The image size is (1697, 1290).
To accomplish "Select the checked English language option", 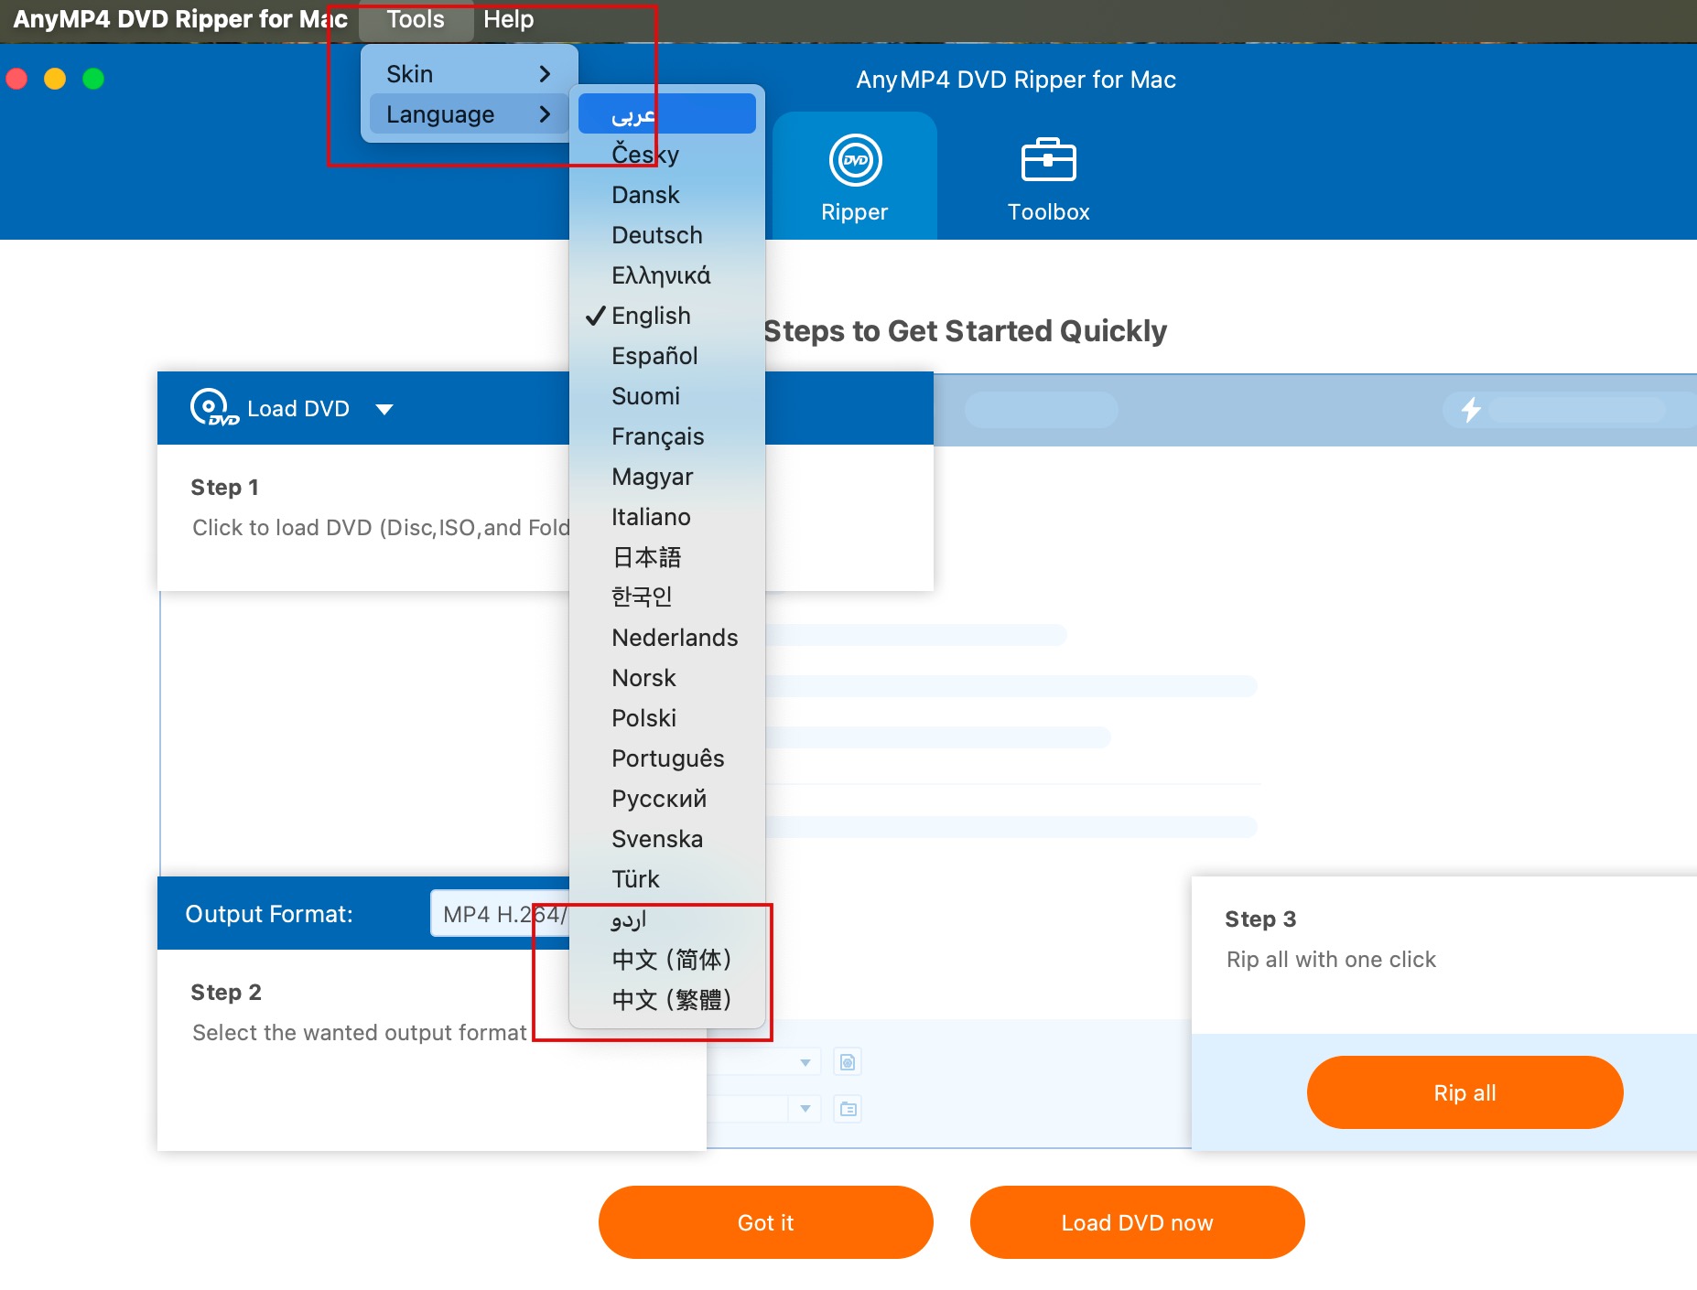I will 651,316.
